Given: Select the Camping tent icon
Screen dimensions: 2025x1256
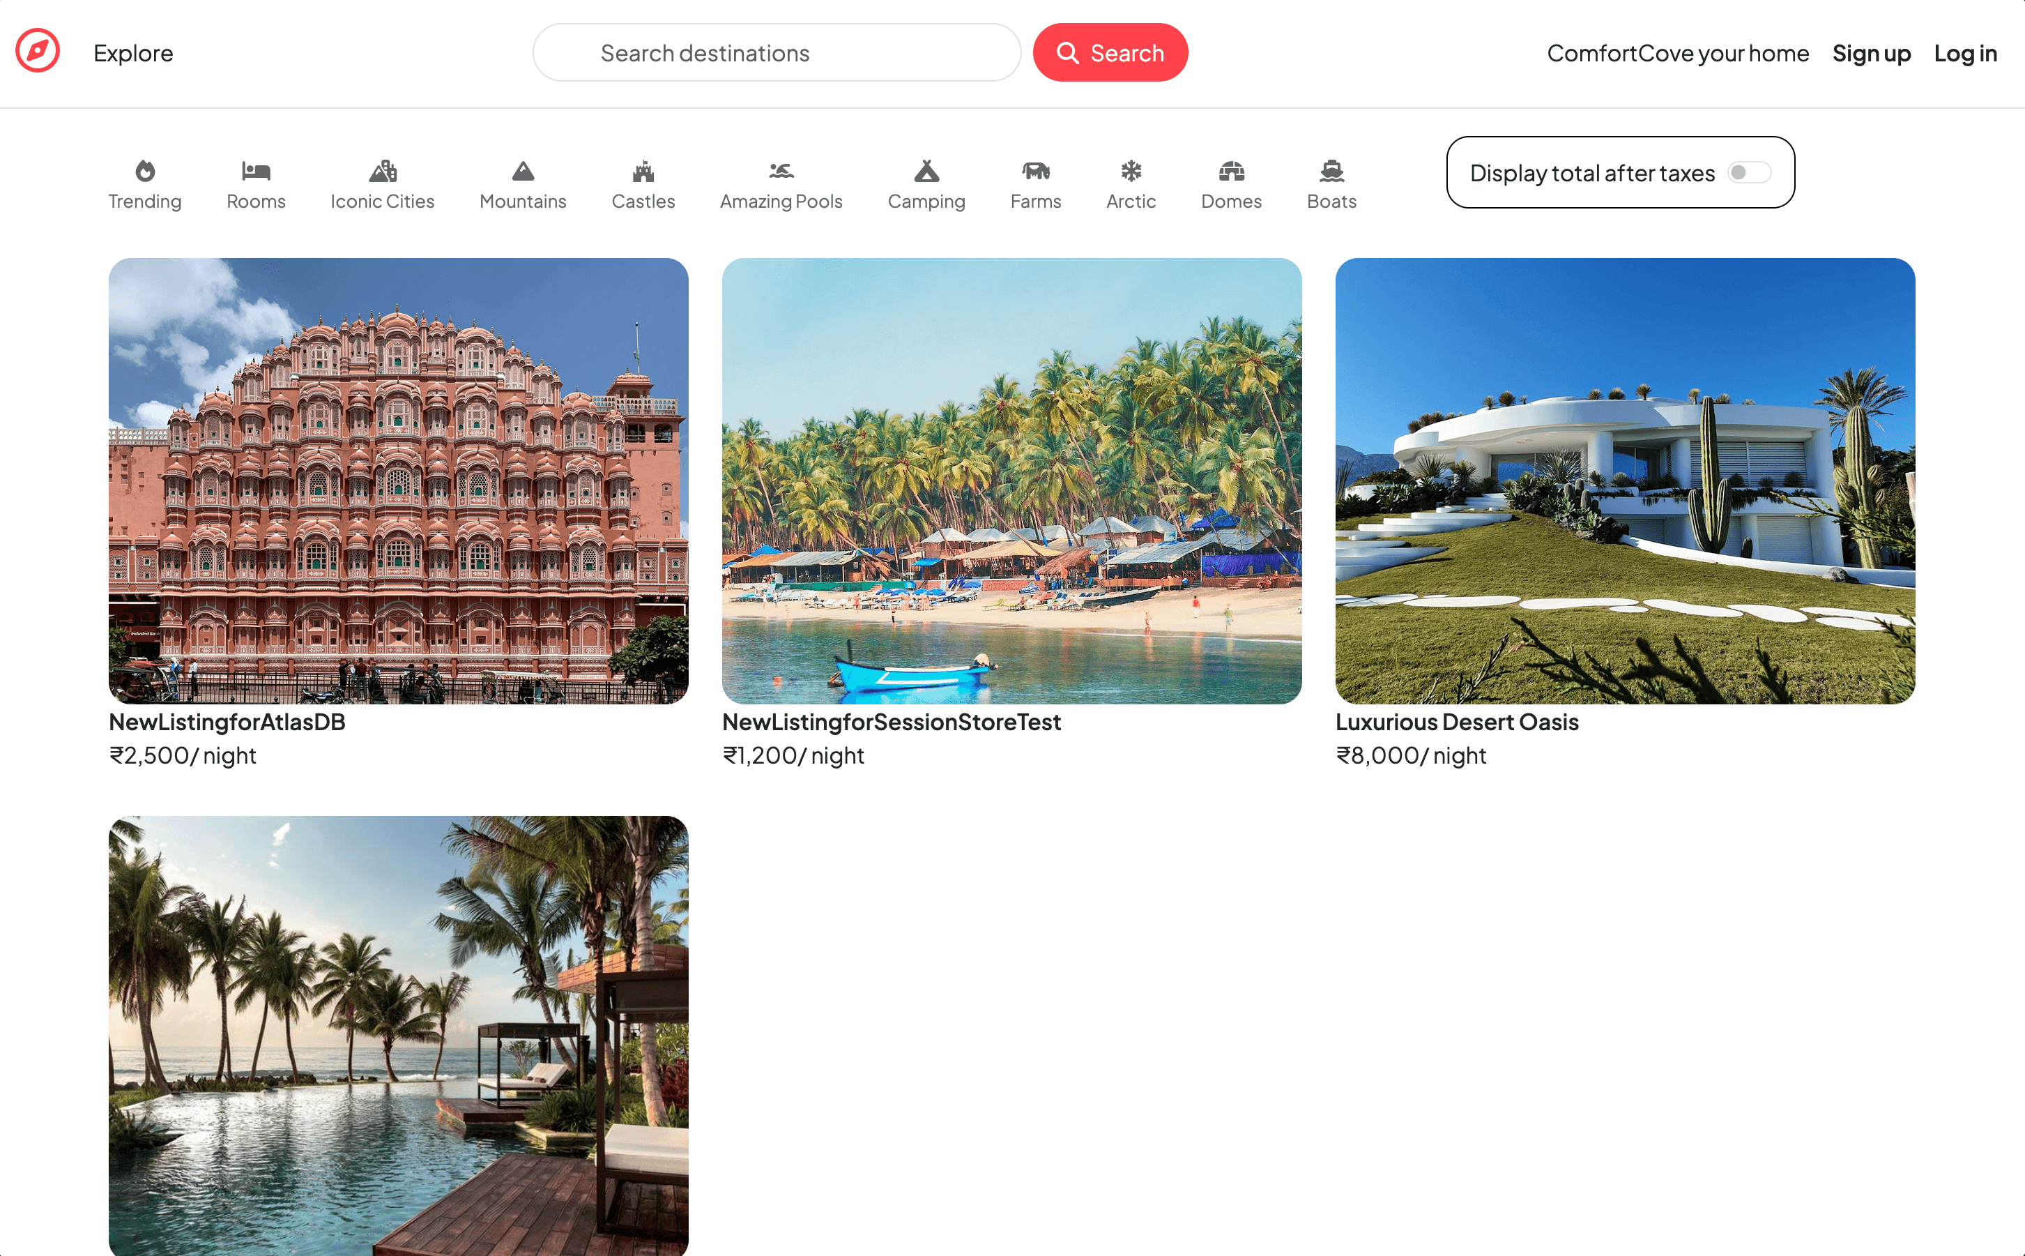Looking at the screenshot, I should coord(926,171).
